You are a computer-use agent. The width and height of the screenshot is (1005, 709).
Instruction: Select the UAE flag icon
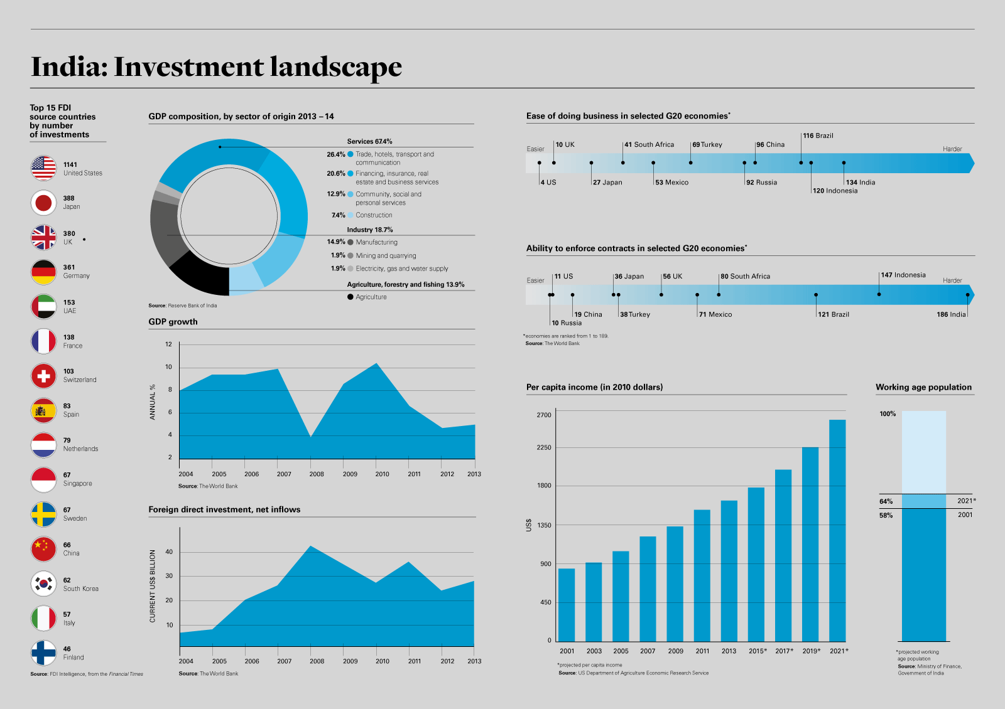pyautogui.click(x=43, y=307)
